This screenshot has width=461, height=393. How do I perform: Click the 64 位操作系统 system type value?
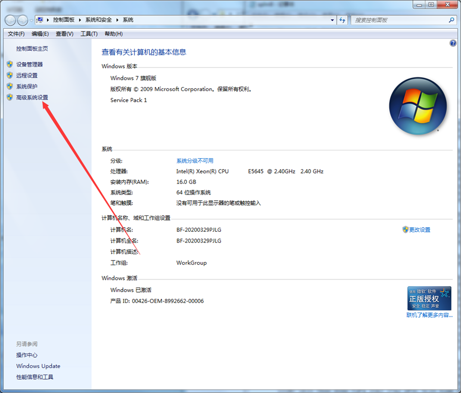click(x=194, y=192)
